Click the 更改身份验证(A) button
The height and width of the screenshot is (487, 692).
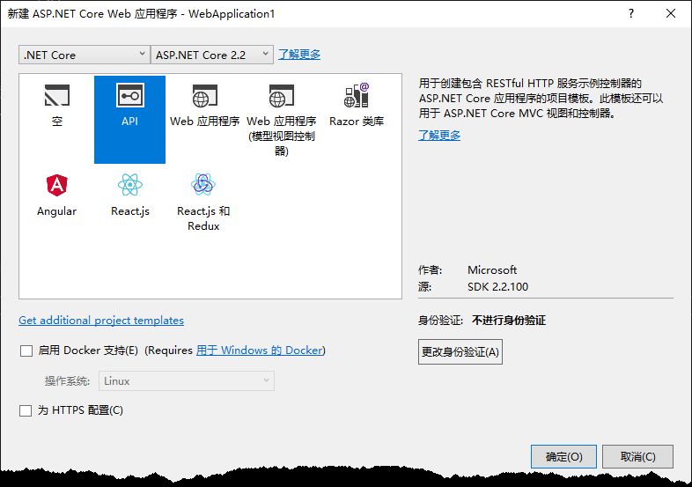coord(460,352)
